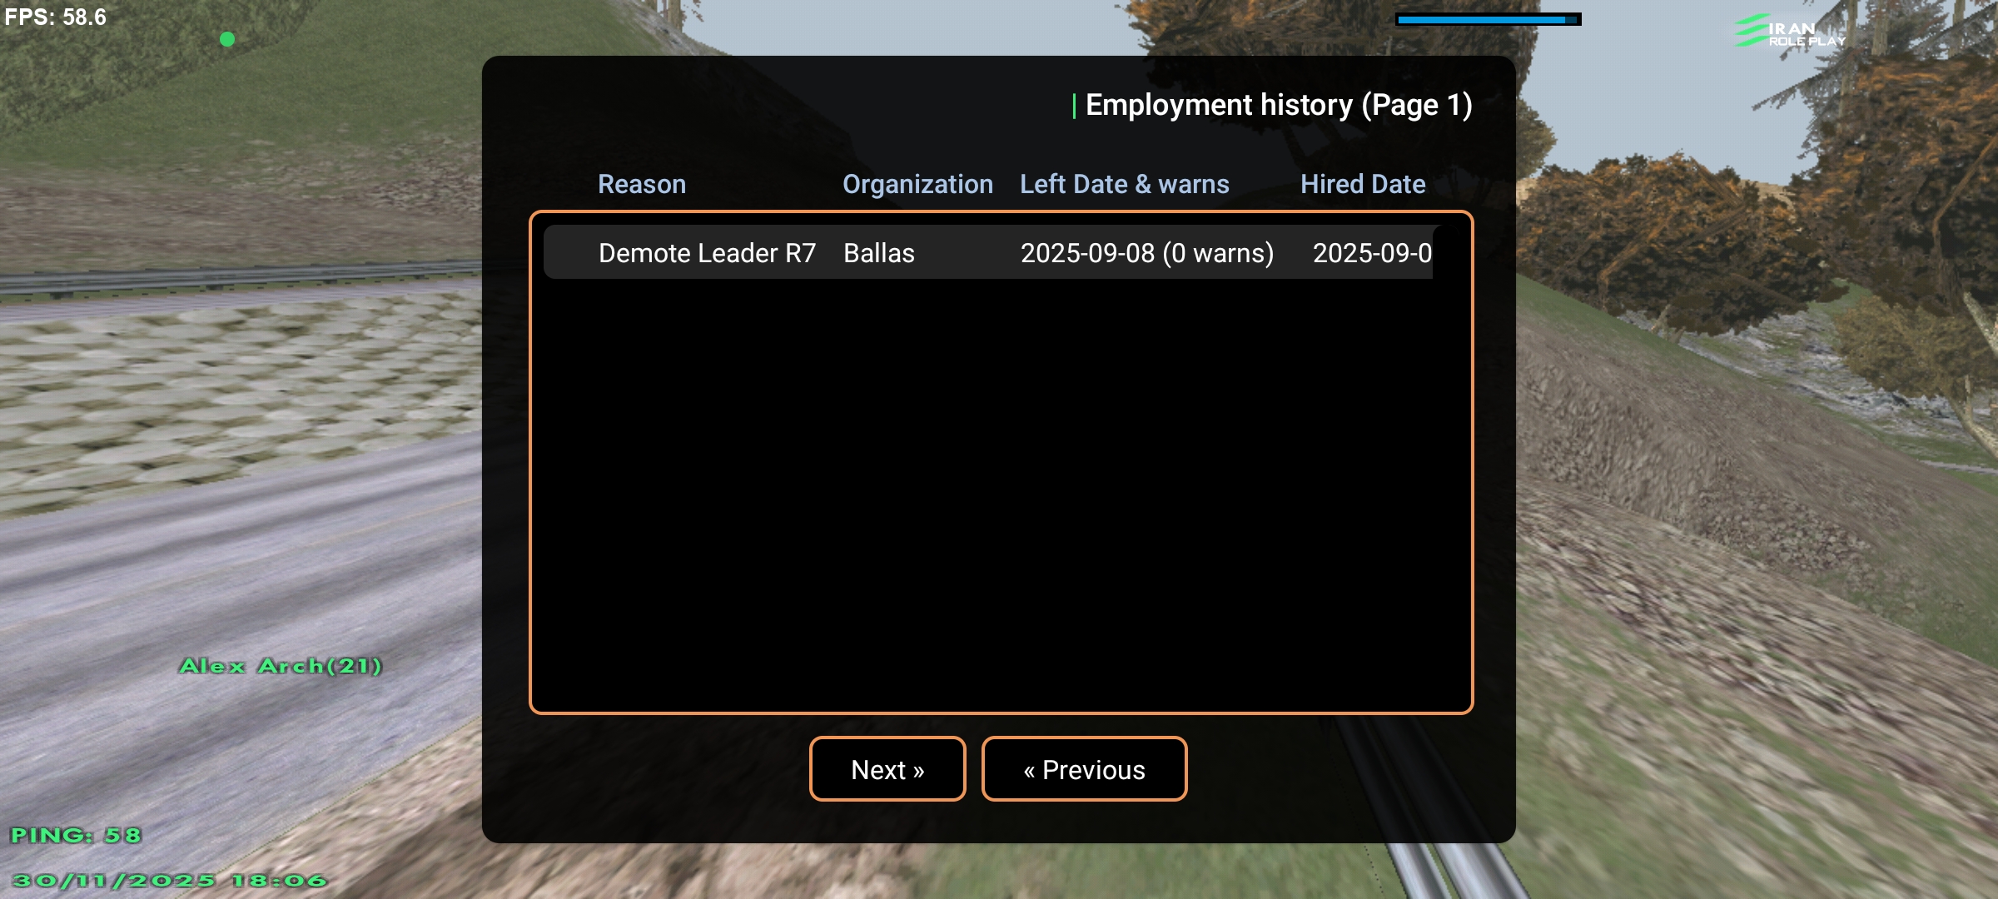Click the empty area of history list
The width and height of the screenshot is (1998, 899).
pyautogui.click(x=999, y=499)
